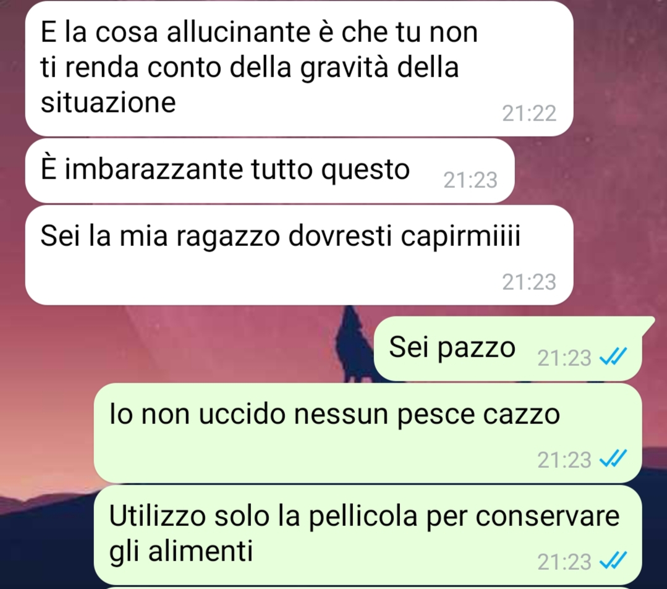Select the 'Utilizzo solo la pellicola' message bubble
667x589 pixels.
pyautogui.click(x=368, y=535)
